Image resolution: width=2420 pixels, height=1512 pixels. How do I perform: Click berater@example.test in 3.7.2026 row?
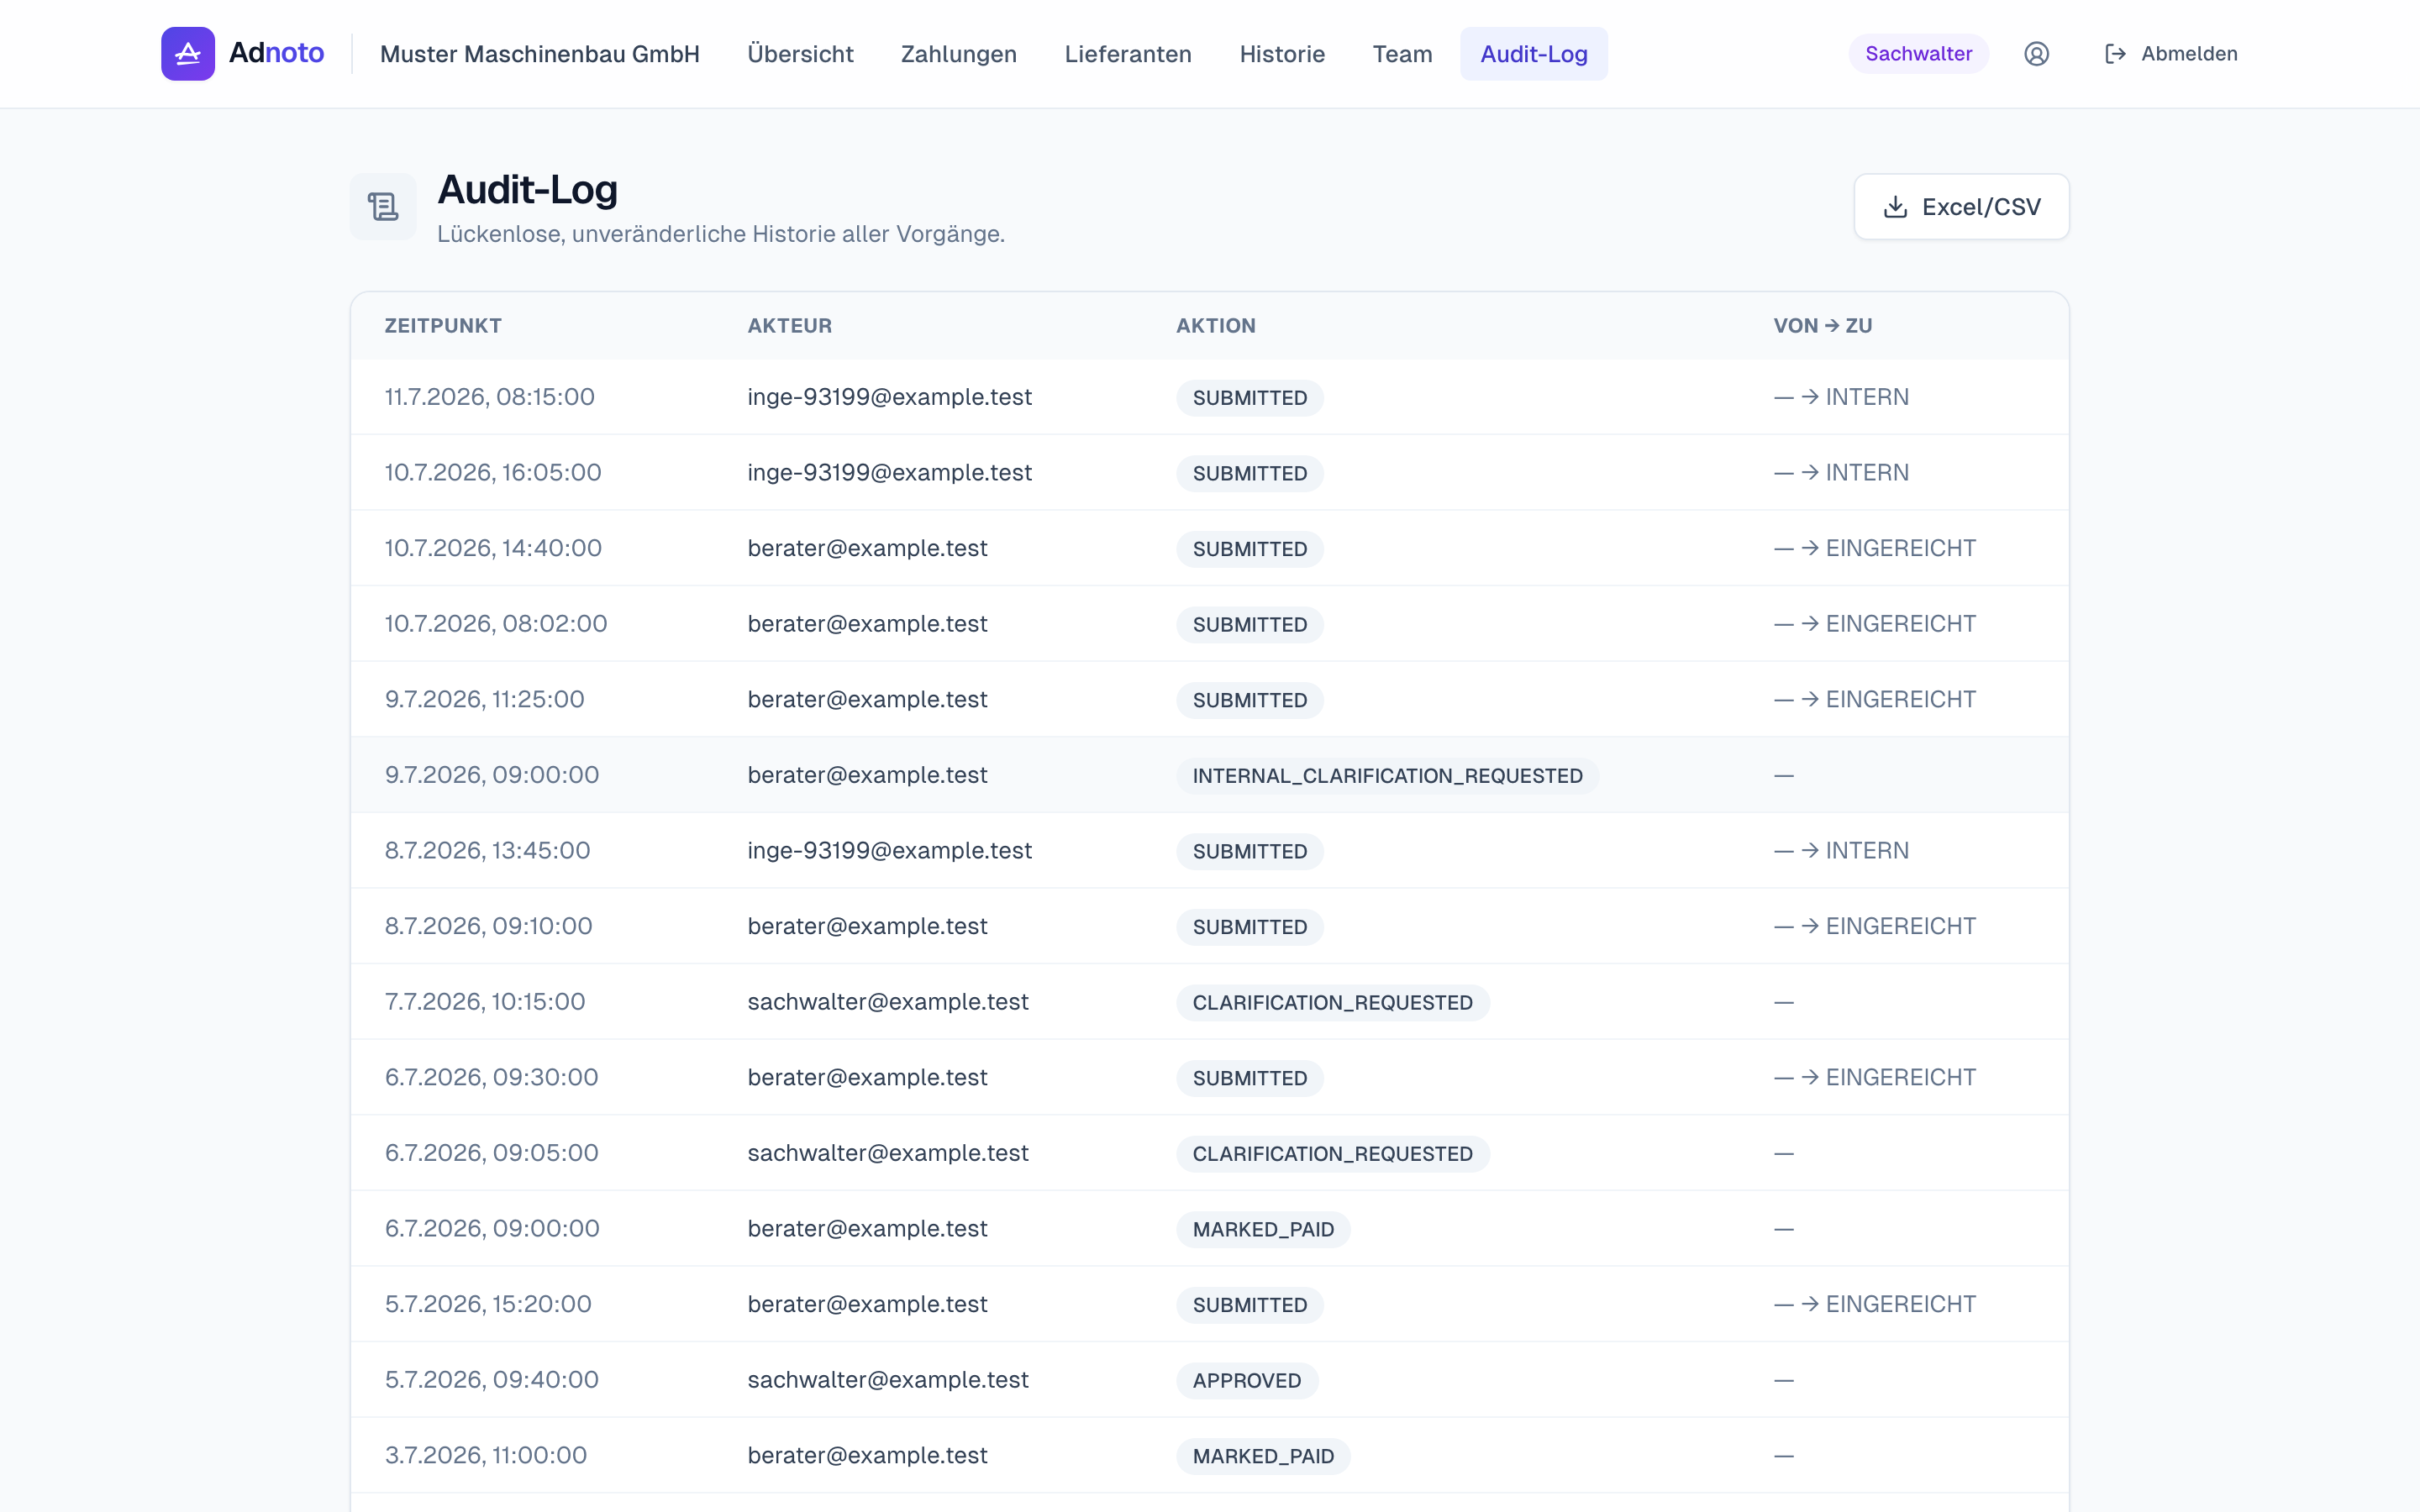[867, 1455]
